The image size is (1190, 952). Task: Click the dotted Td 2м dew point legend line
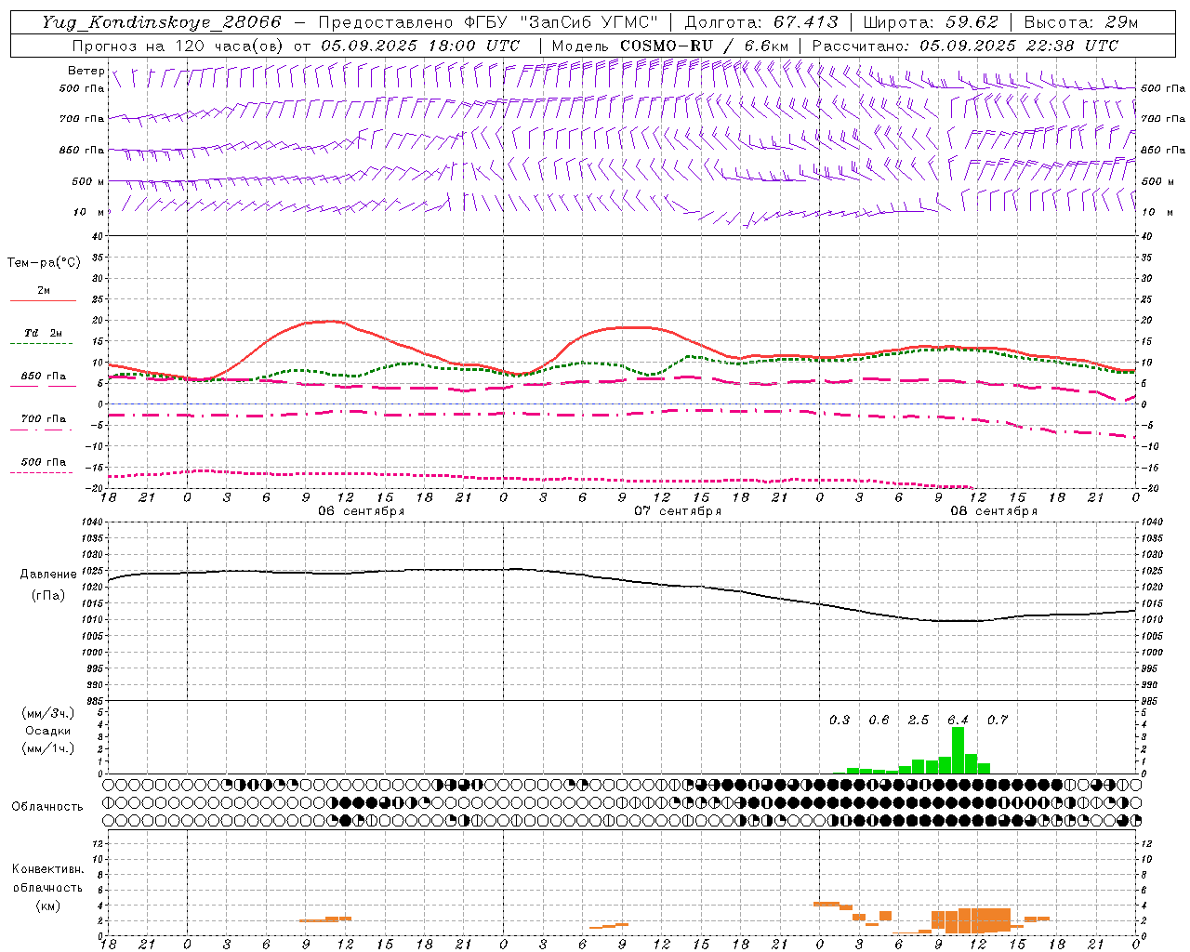click(x=41, y=343)
